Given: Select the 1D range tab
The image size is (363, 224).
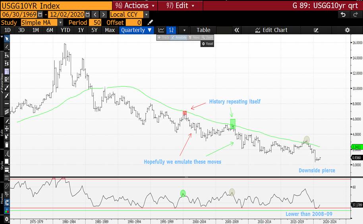Looking at the screenshot, I should click(x=8, y=30).
